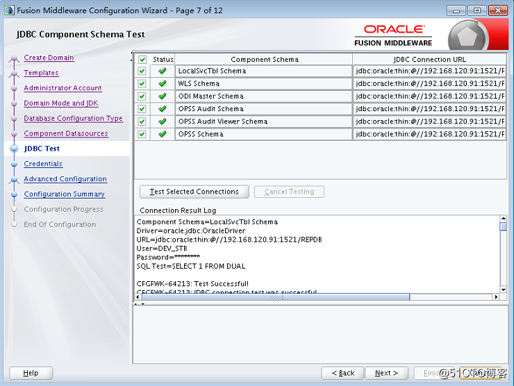The image size is (514, 386).
Task: Uncheck the WLS Schema row checkbox
Action: click(142, 83)
